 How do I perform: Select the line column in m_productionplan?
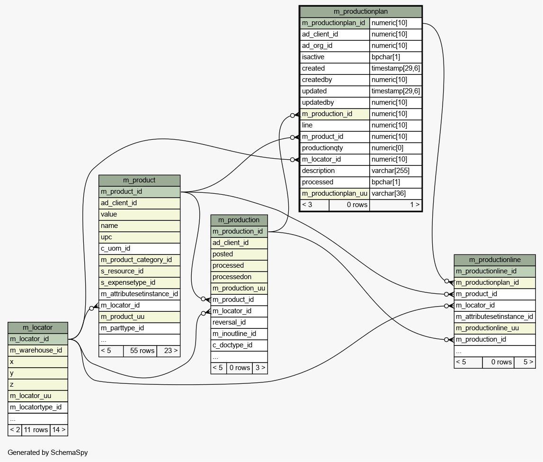coord(335,126)
